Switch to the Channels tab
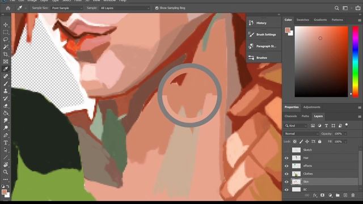The width and height of the screenshot is (363, 204). pos(291,116)
